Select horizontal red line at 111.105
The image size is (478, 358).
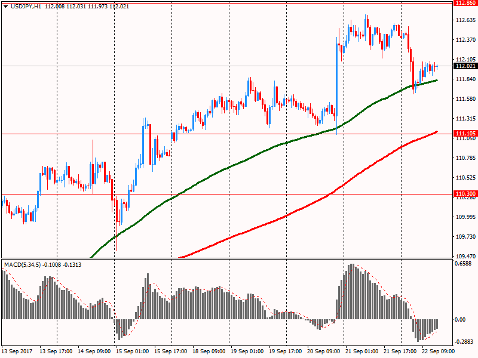(227, 134)
